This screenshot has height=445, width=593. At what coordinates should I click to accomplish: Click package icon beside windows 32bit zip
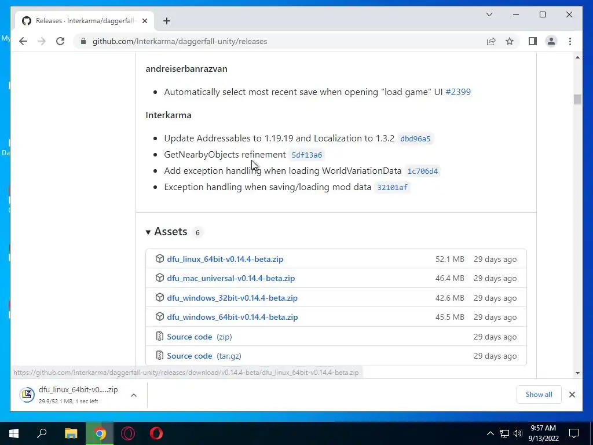click(160, 297)
